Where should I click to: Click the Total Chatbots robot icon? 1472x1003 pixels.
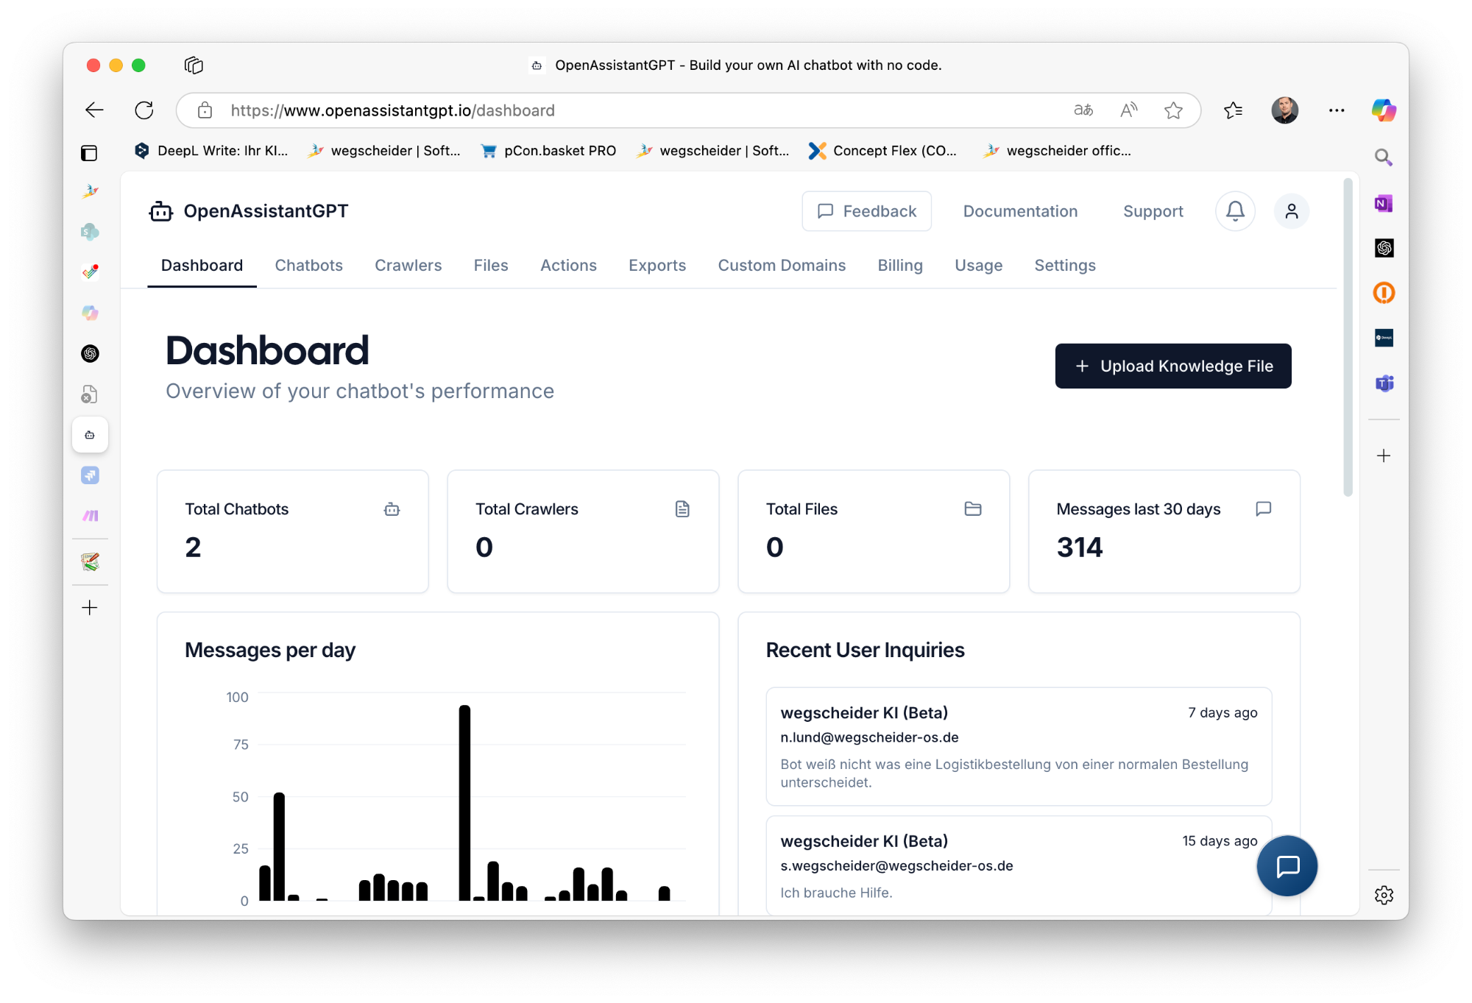(392, 509)
